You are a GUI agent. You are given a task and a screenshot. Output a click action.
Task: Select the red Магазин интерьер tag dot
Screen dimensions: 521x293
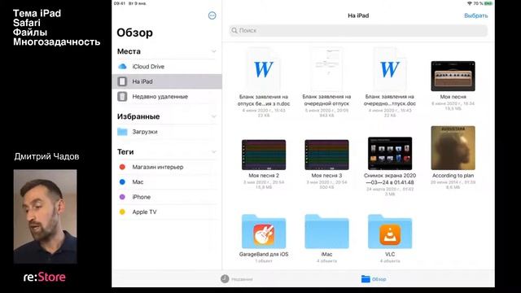pos(122,167)
